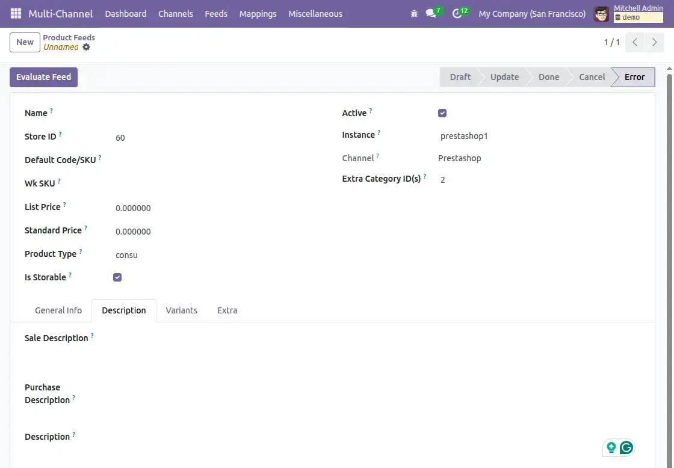Click the gear icon beside Unnamed
Image resolution: width=674 pixels, height=468 pixels.
[86, 47]
